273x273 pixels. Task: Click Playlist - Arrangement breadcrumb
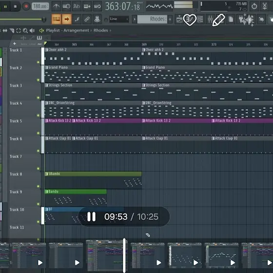[x=67, y=30]
